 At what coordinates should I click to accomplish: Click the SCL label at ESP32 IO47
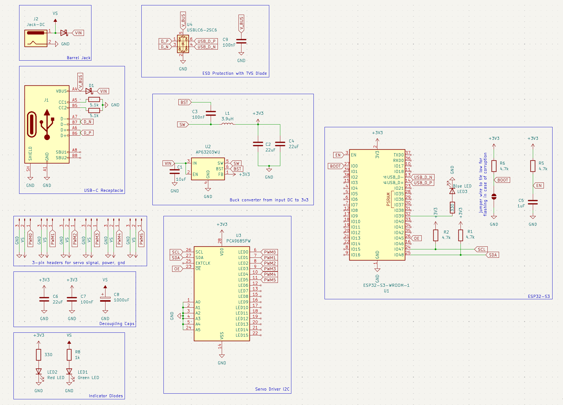481,249
